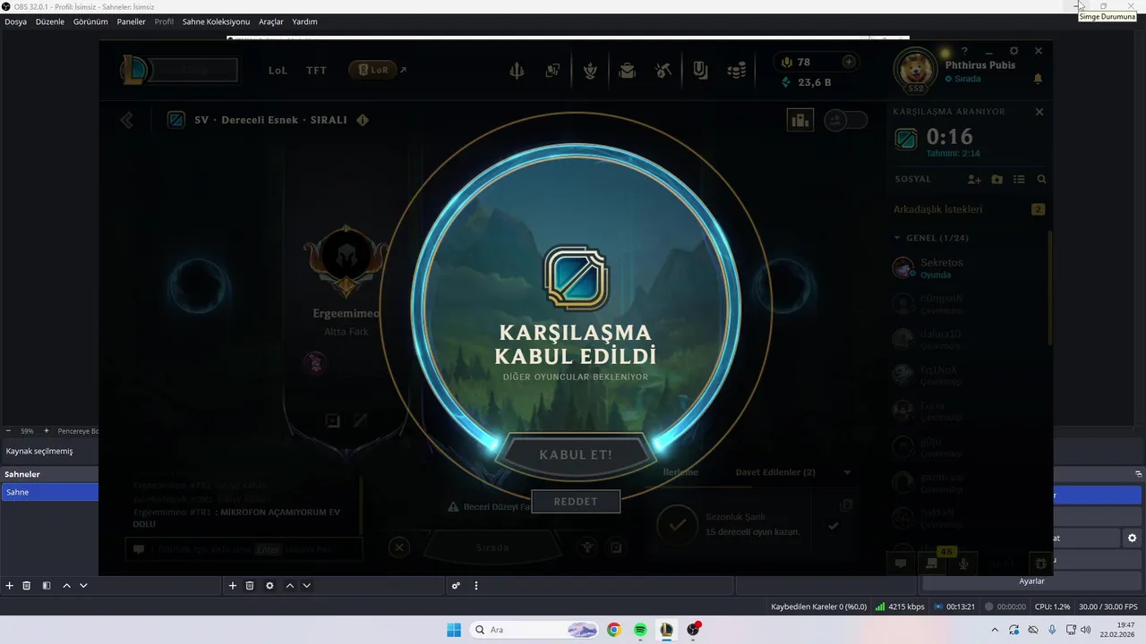Cancel queue search with the X icon
Screen dimensions: 1146x644
[x=1039, y=112]
